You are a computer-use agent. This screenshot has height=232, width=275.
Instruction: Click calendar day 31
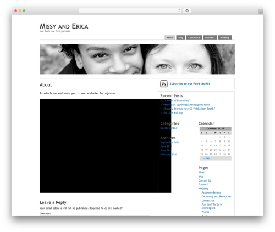coord(229,154)
